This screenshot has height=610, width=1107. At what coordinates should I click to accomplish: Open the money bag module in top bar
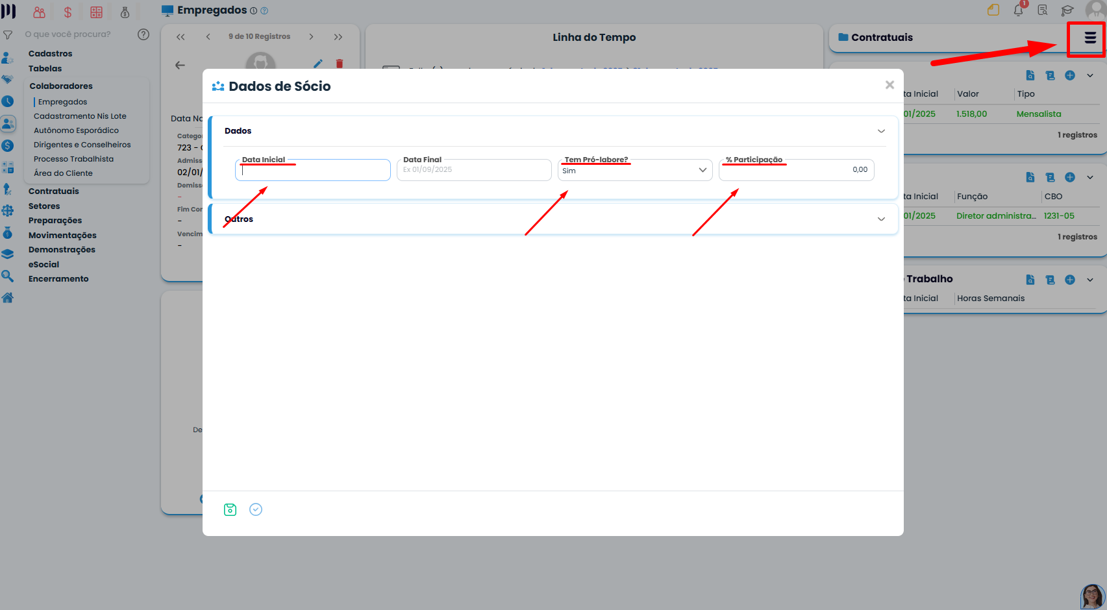point(125,12)
